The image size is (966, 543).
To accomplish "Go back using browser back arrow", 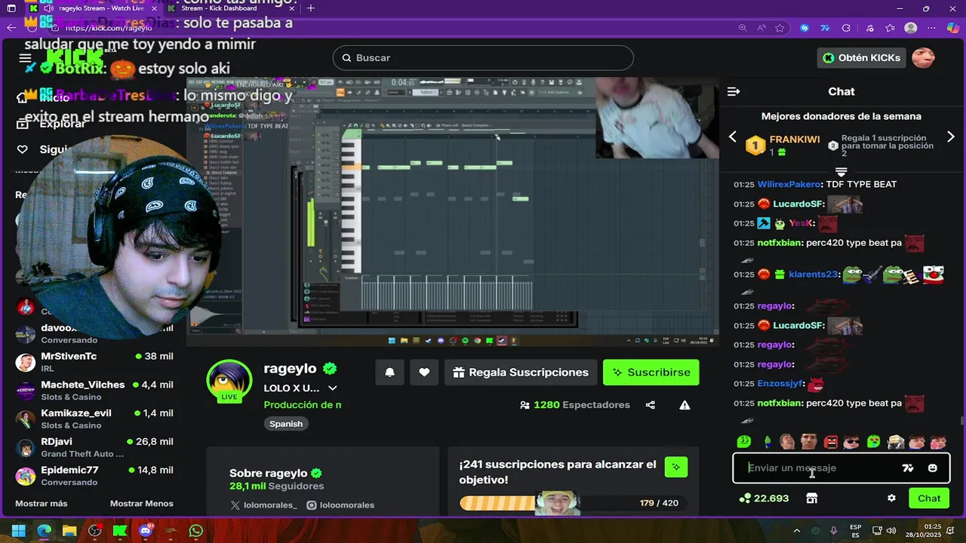I will (x=11, y=28).
